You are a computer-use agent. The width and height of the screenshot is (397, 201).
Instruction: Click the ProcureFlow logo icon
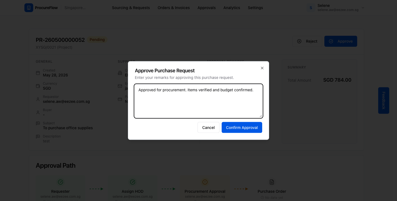(x=29, y=8)
